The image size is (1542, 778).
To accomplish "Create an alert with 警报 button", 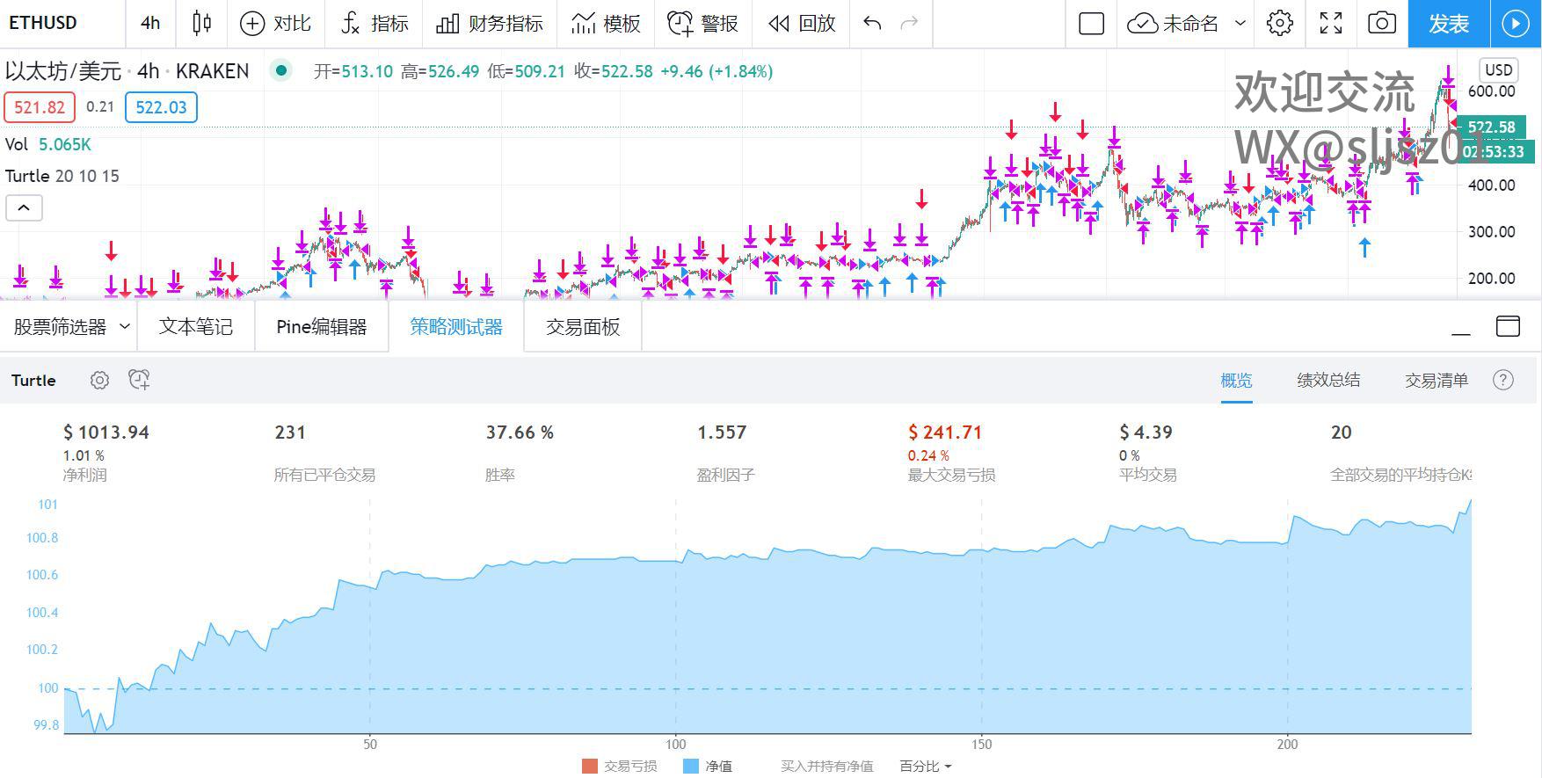I will click(x=702, y=24).
